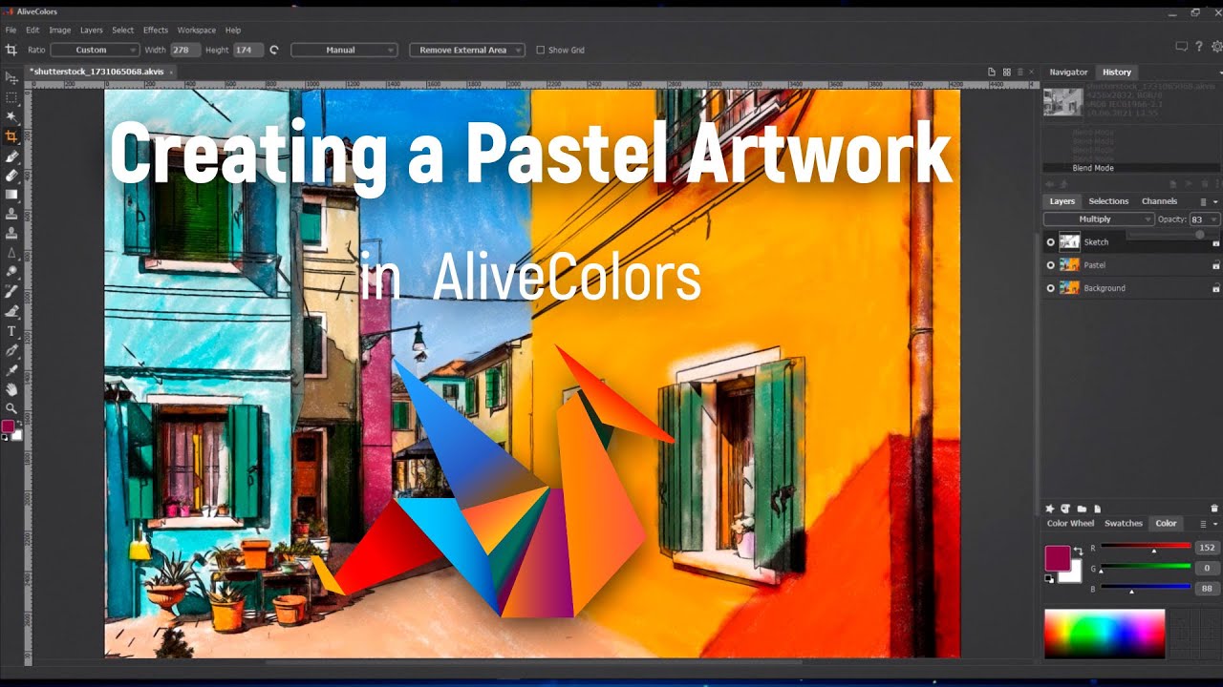Select the Gradient tool
This screenshot has height=687, width=1223.
click(x=11, y=195)
